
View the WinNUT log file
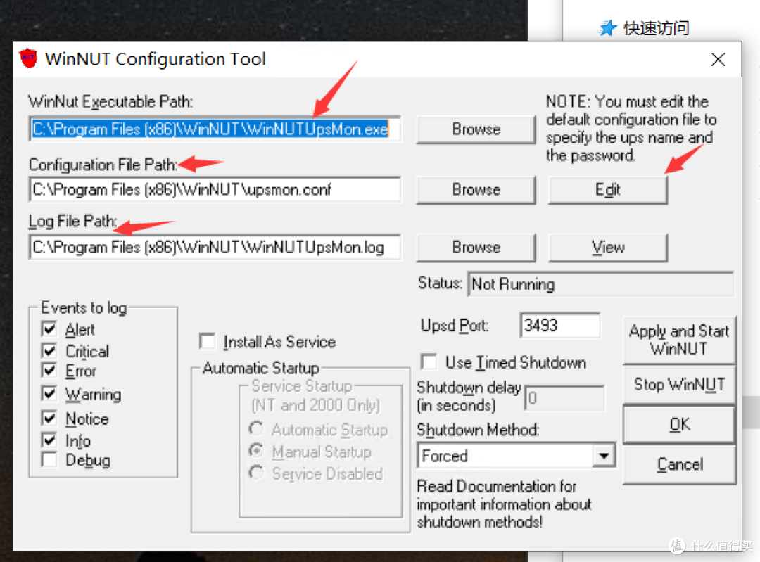pos(607,248)
